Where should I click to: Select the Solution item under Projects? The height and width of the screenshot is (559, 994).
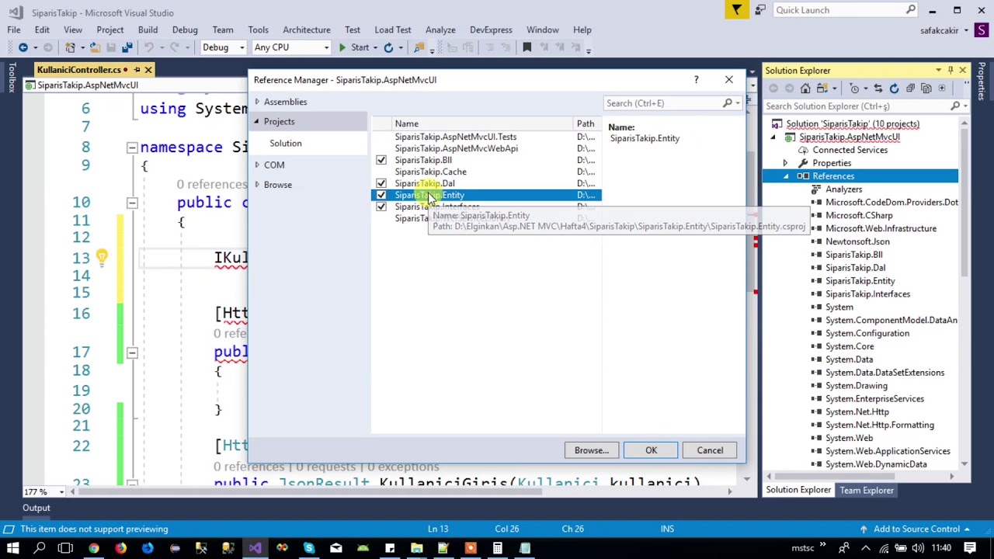pos(286,143)
